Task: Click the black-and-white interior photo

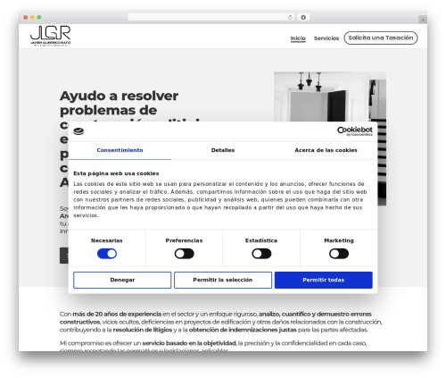Action: 330,97
